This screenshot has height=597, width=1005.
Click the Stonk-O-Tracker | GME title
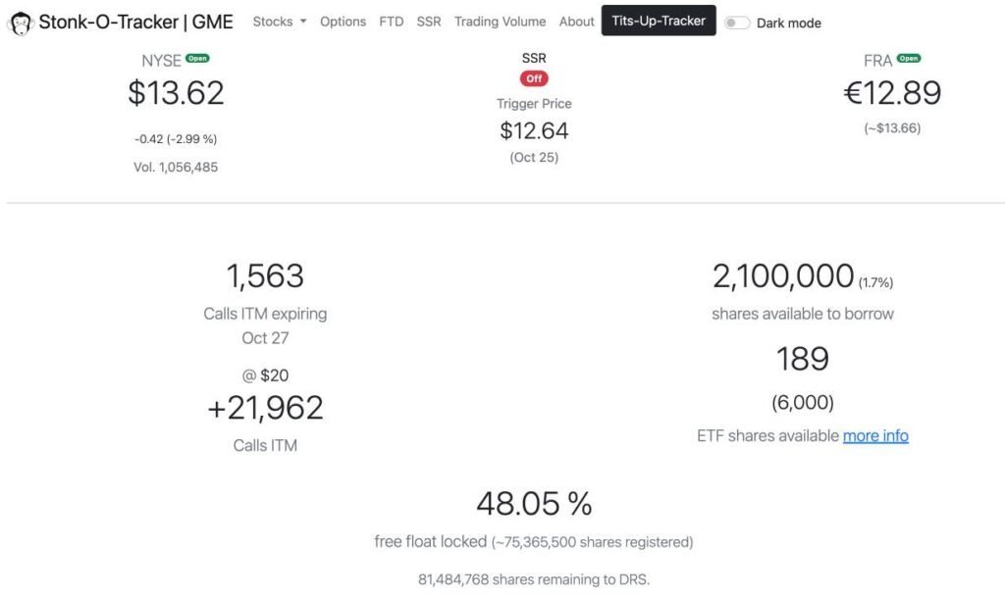point(135,22)
